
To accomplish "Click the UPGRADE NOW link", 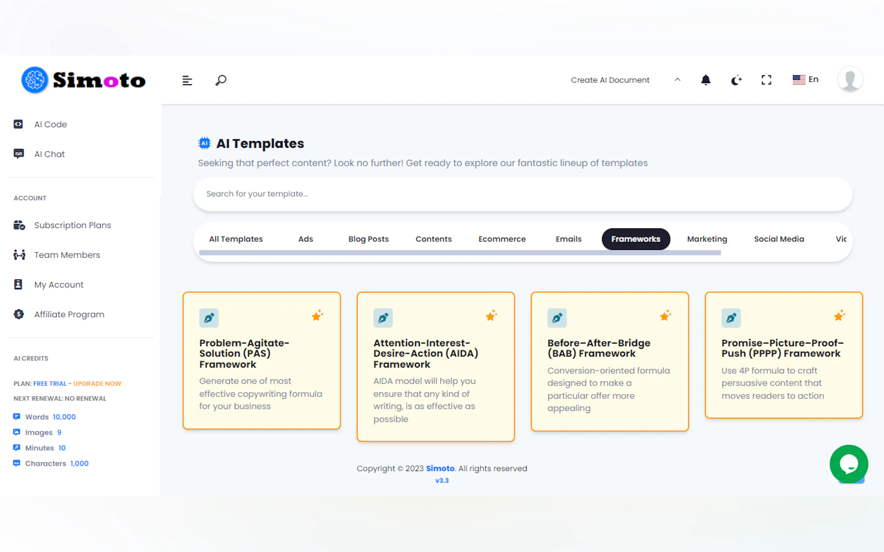I will tap(97, 383).
